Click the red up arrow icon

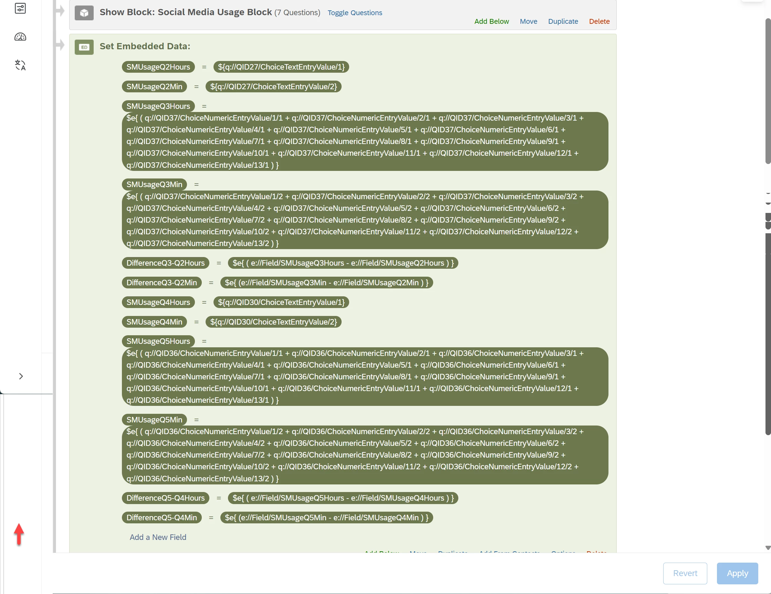click(x=19, y=534)
